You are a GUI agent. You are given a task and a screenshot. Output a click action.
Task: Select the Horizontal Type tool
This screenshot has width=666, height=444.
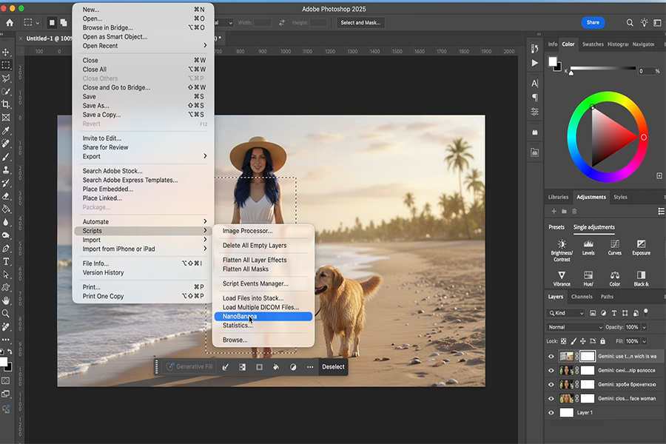(x=6, y=261)
